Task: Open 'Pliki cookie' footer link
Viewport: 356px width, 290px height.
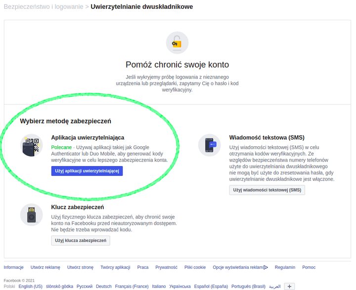Action: click(x=195, y=267)
